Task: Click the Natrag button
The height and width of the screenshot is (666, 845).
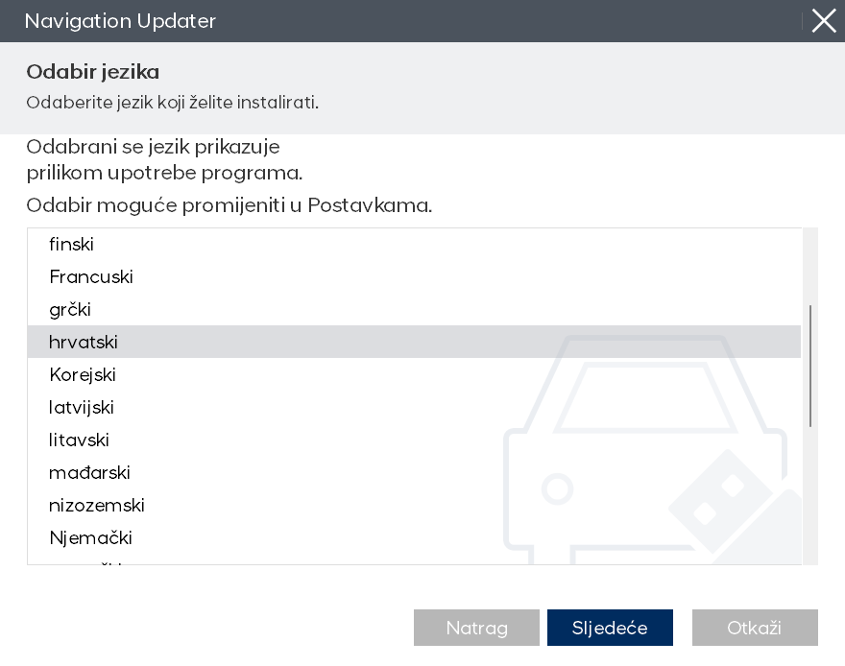Action: click(x=476, y=628)
